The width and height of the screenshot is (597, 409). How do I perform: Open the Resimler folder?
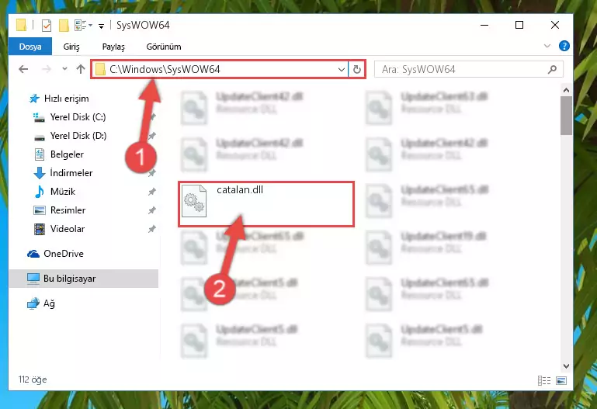tap(68, 210)
